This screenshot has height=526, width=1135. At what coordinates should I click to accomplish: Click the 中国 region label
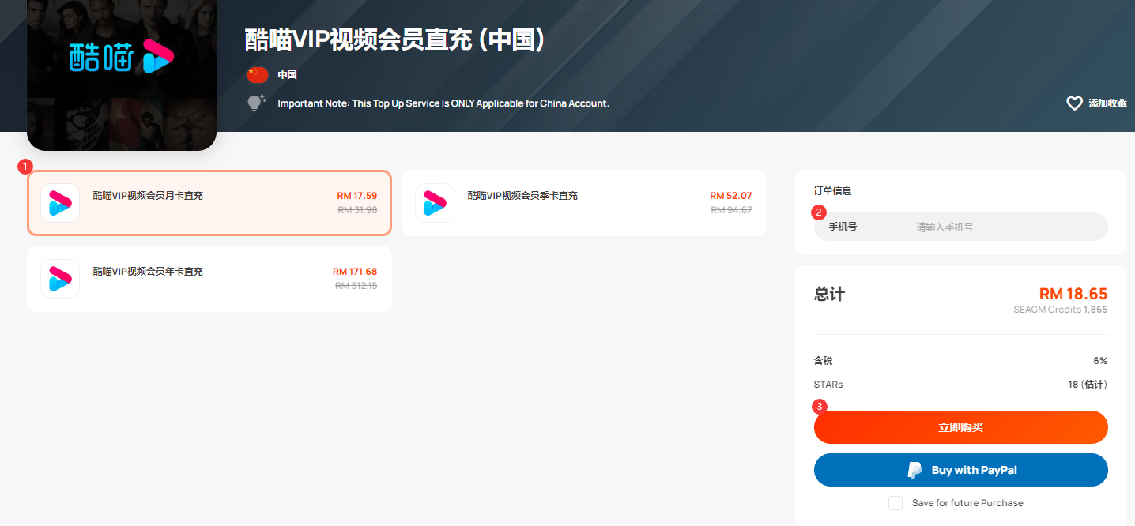287,75
